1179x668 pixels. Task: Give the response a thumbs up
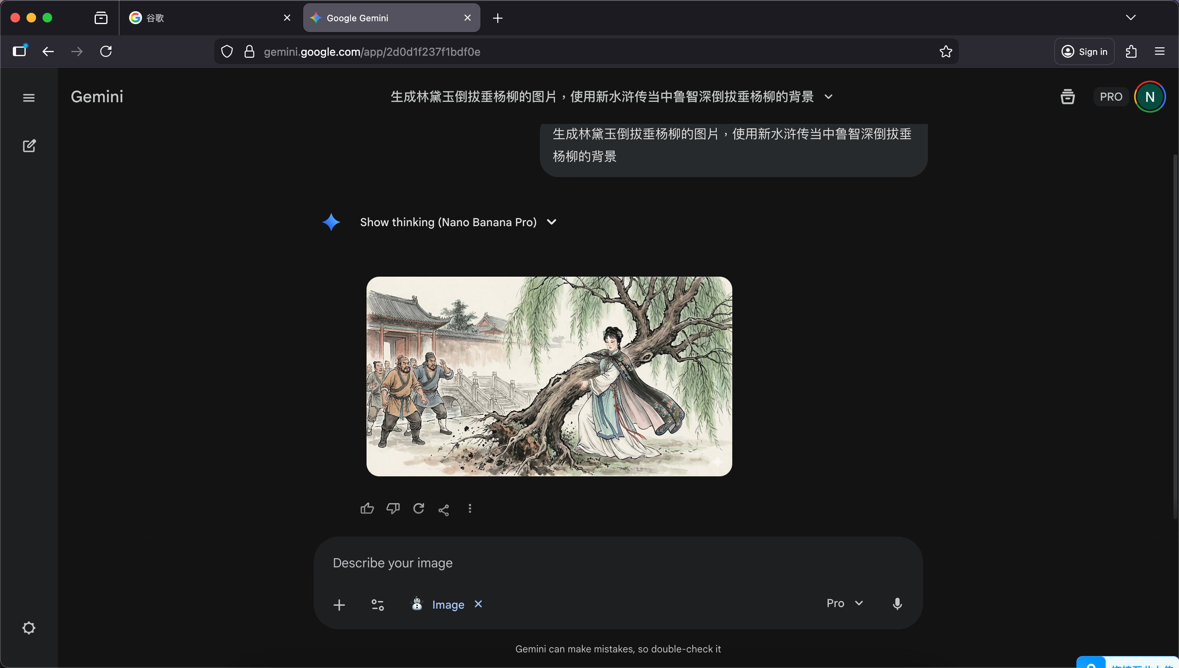click(367, 508)
